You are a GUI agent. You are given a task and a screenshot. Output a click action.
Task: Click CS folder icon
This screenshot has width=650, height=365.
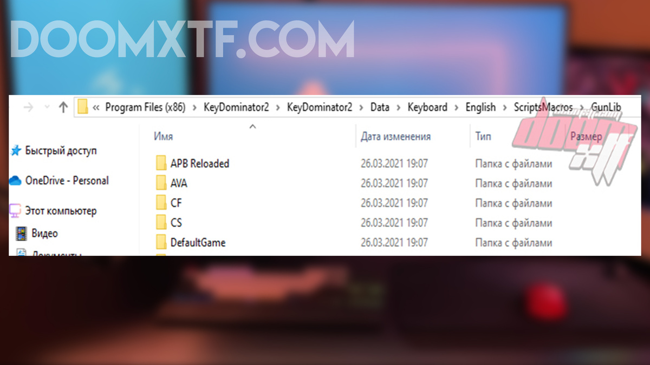(x=161, y=223)
